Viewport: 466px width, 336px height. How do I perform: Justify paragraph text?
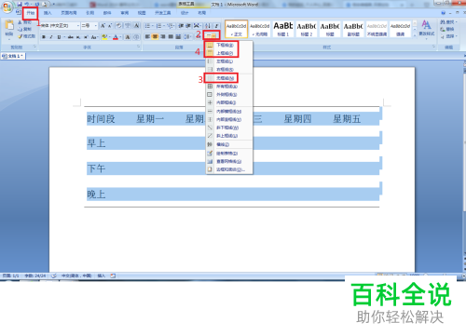tap(171, 36)
